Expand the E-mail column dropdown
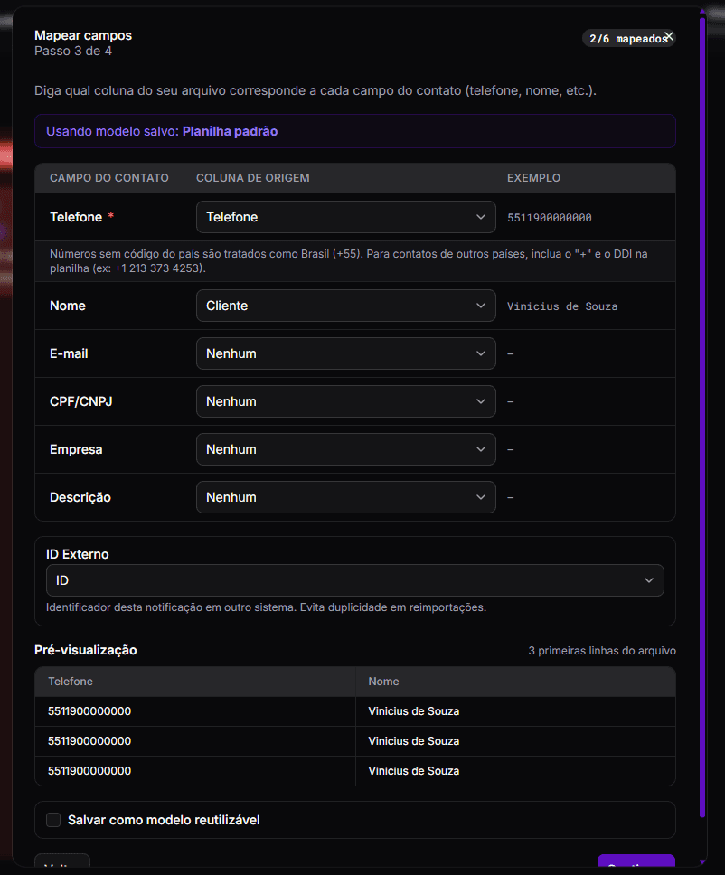Viewport: 725px width, 875px height. tap(345, 353)
